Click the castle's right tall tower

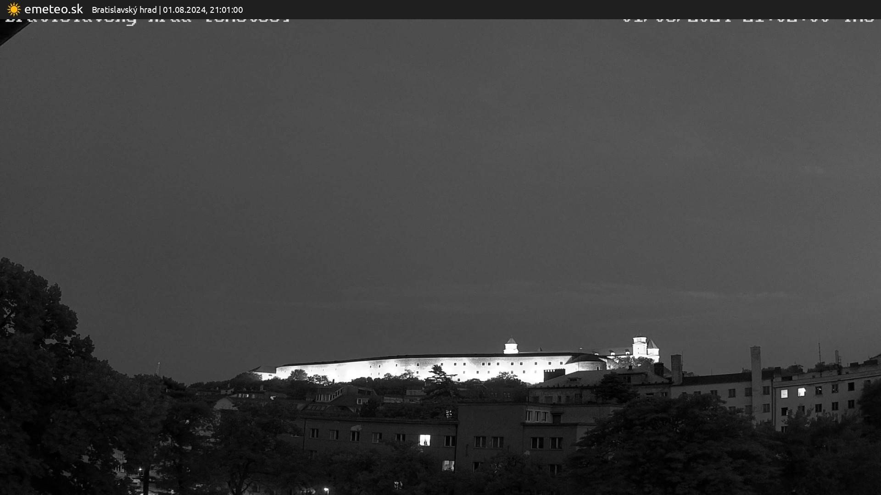pos(639,346)
